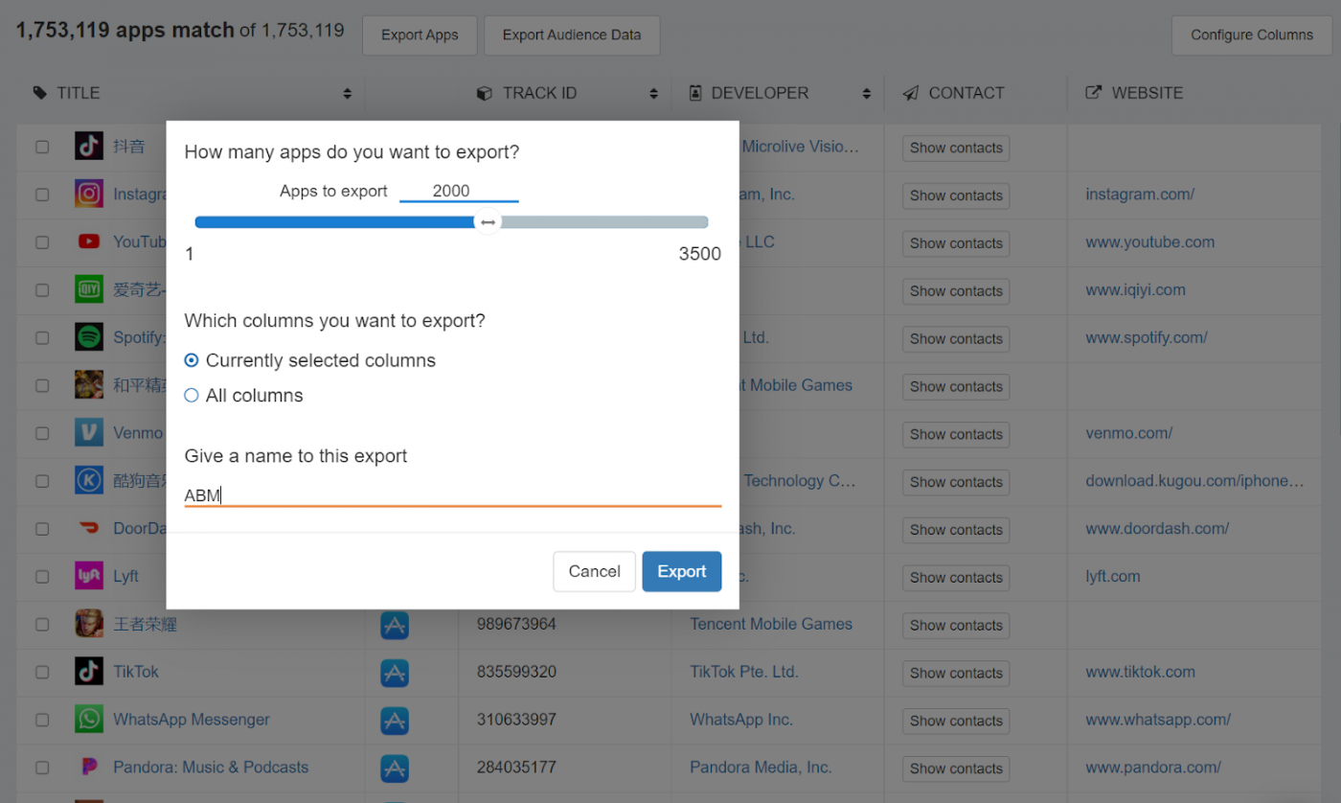The image size is (1341, 803).
Task: Click the external-link icon beside WEBSITE
Action: pos(1093,92)
